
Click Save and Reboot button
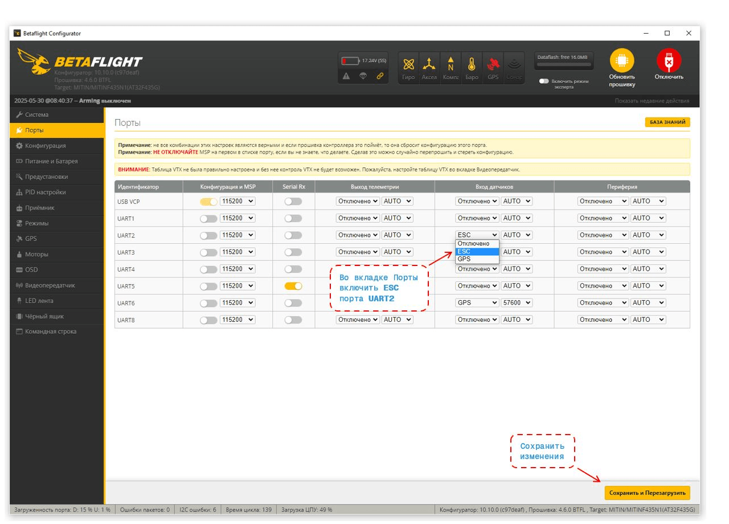647,493
